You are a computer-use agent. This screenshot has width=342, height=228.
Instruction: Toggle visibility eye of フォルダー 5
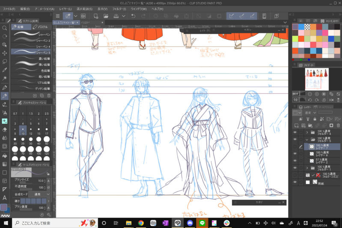295,139
